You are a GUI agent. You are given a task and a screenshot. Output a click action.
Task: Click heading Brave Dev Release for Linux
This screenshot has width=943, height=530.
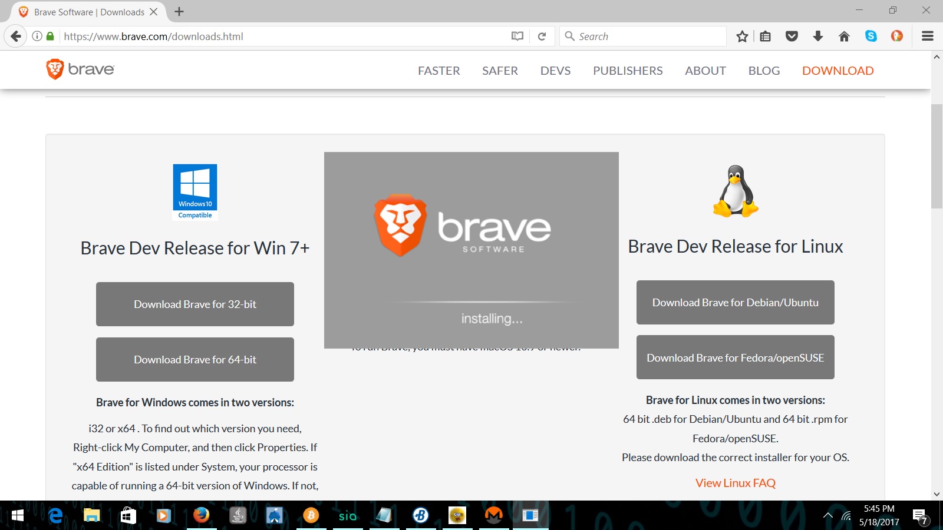pyautogui.click(x=735, y=246)
